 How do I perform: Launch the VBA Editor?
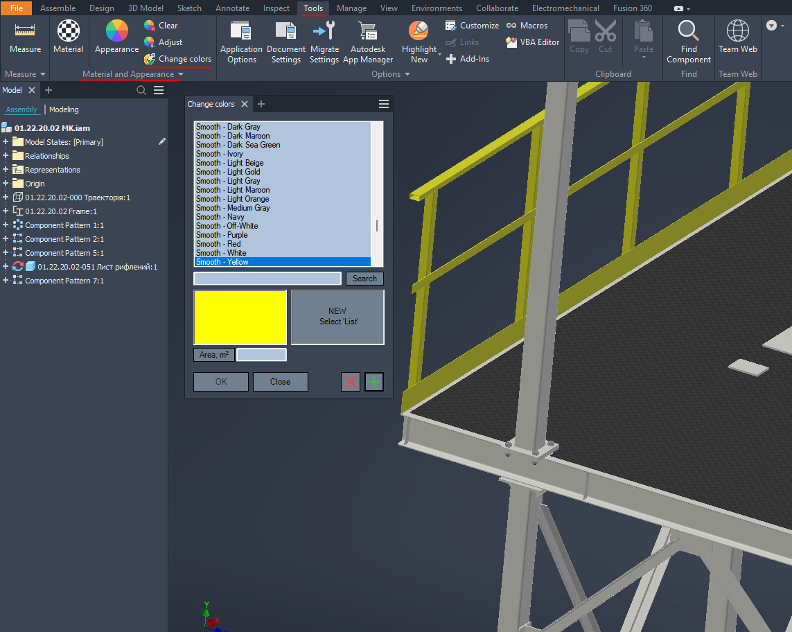tap(532, 42)
